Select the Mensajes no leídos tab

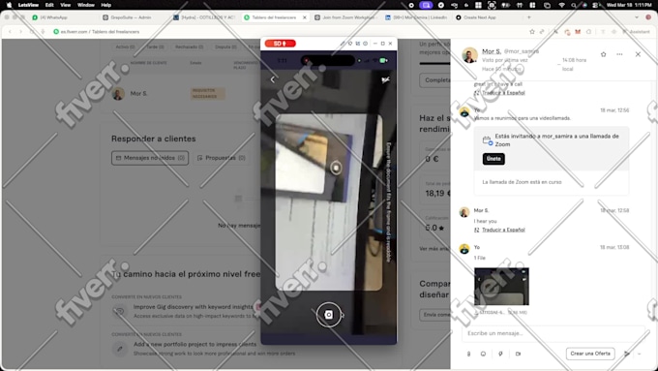coord(150,158)
